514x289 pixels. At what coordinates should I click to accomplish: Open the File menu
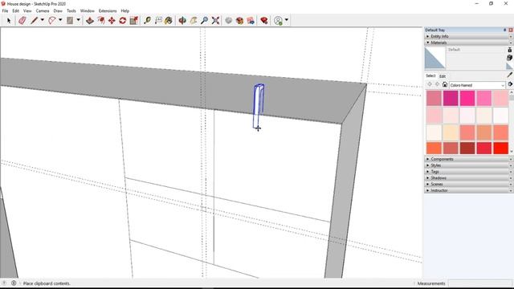pyautogui.click(x=5, y=10)
